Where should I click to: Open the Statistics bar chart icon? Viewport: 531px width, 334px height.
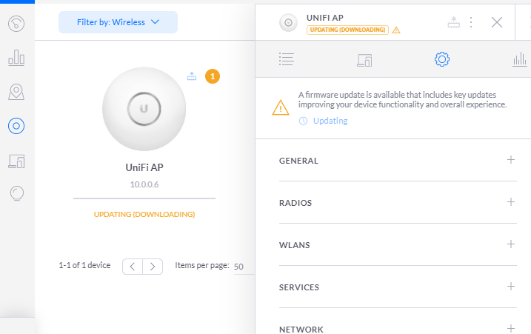(x=17, y=58)
